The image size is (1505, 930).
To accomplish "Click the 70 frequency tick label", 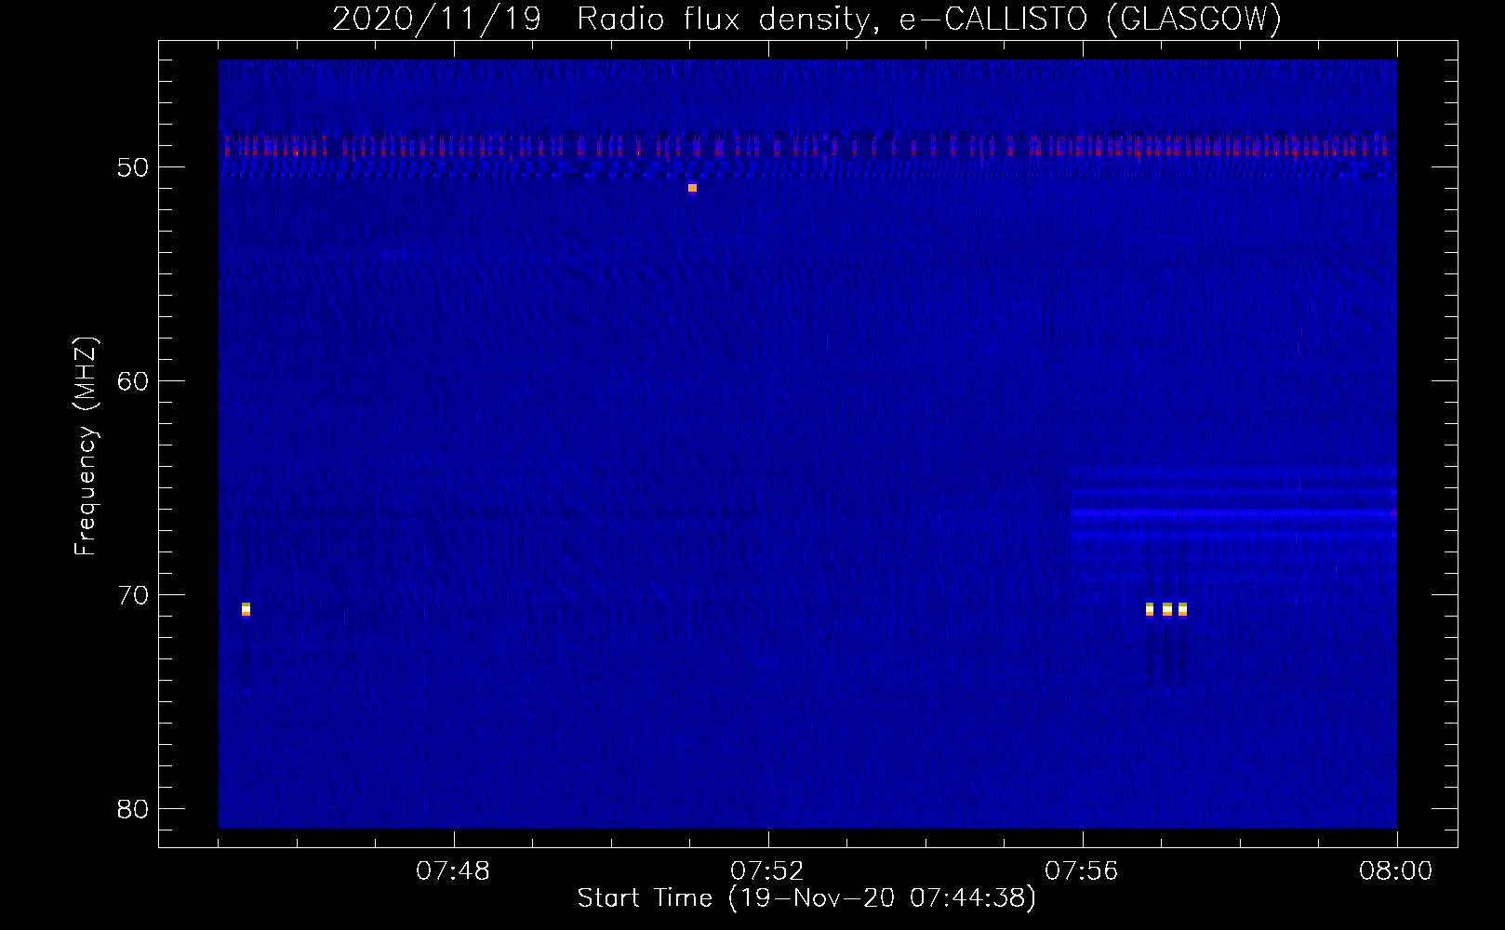I will [133, 595].
